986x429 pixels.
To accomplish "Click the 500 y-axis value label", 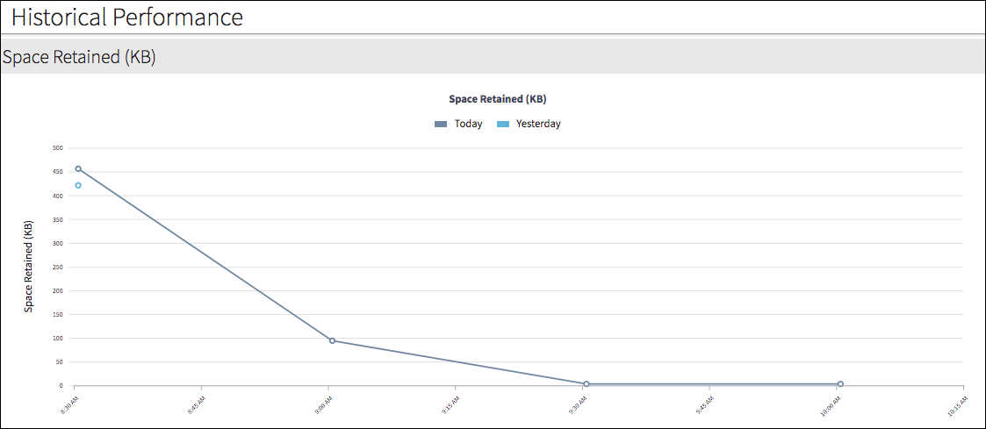I will 57,148.
